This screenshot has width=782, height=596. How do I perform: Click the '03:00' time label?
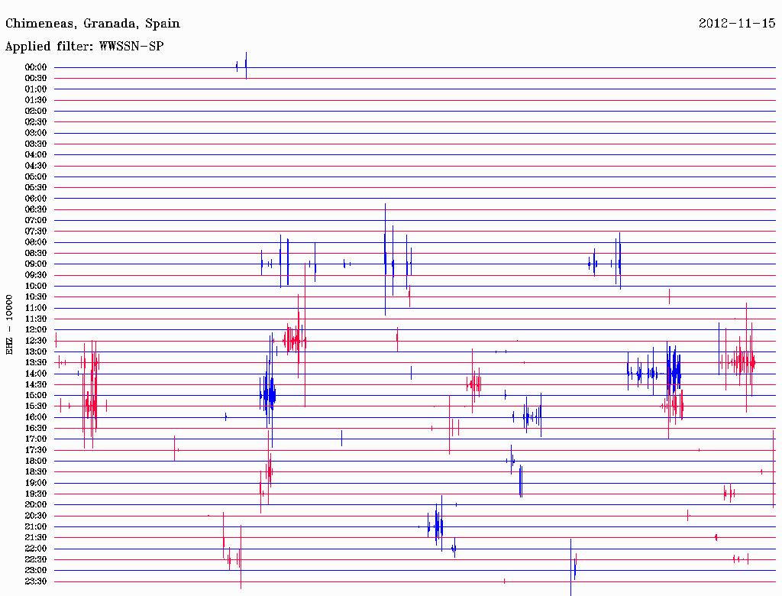[x=36, y=133]
